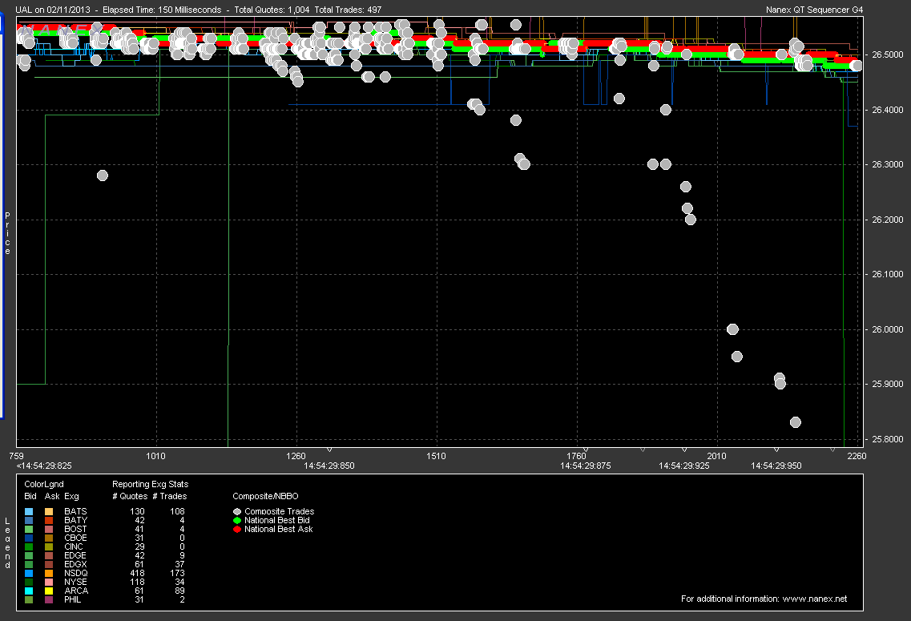Select the CINC exchange label
Screen dimensions: 911x621
[x=74, y=546]
